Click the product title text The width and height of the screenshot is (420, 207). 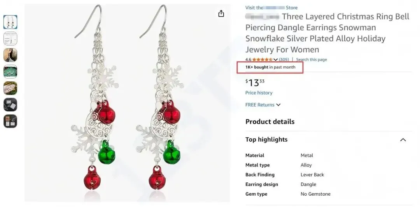coord(327,33)
